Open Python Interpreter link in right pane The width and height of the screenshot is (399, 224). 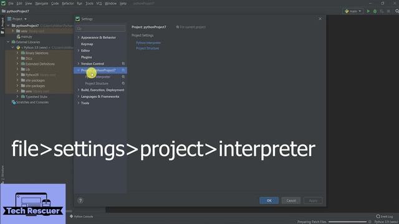pyautogui.click(x=148, y=43)
